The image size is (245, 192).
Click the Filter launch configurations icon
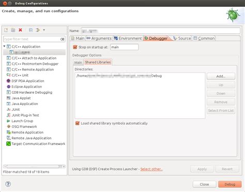click(38, 30)
